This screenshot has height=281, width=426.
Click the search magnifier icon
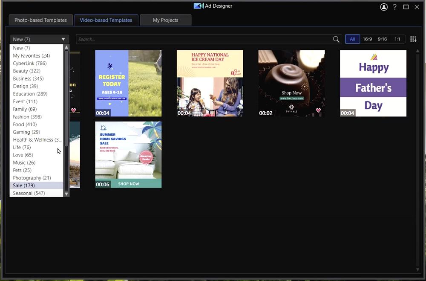[336, 39]
